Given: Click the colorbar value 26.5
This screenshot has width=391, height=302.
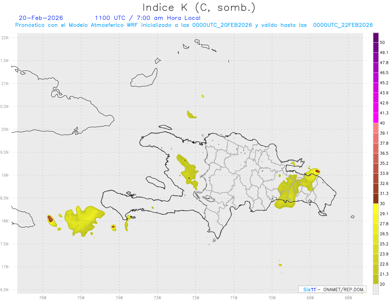Looking at the screenshot, I should coord(384,234).
